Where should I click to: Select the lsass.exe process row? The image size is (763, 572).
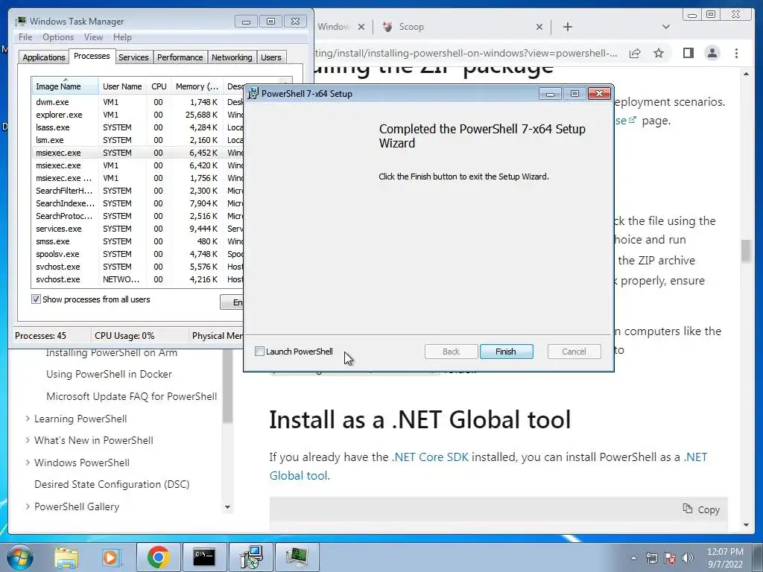tap(137, 127)
